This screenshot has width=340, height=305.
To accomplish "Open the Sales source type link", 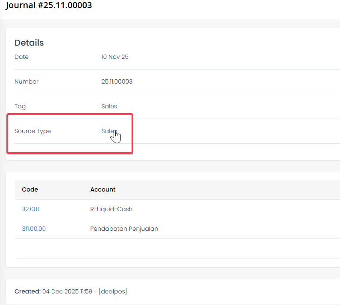I will pos(108,131).
